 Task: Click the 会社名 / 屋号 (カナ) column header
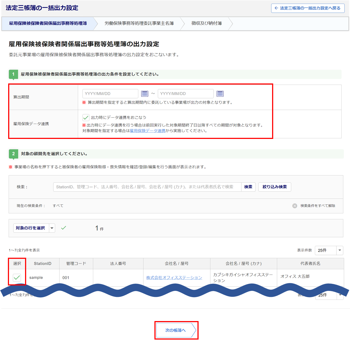coord(244,264)
